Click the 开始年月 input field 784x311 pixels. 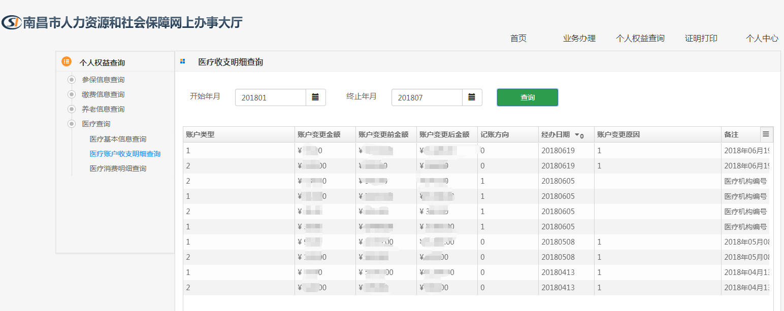(x=270, y=97)
